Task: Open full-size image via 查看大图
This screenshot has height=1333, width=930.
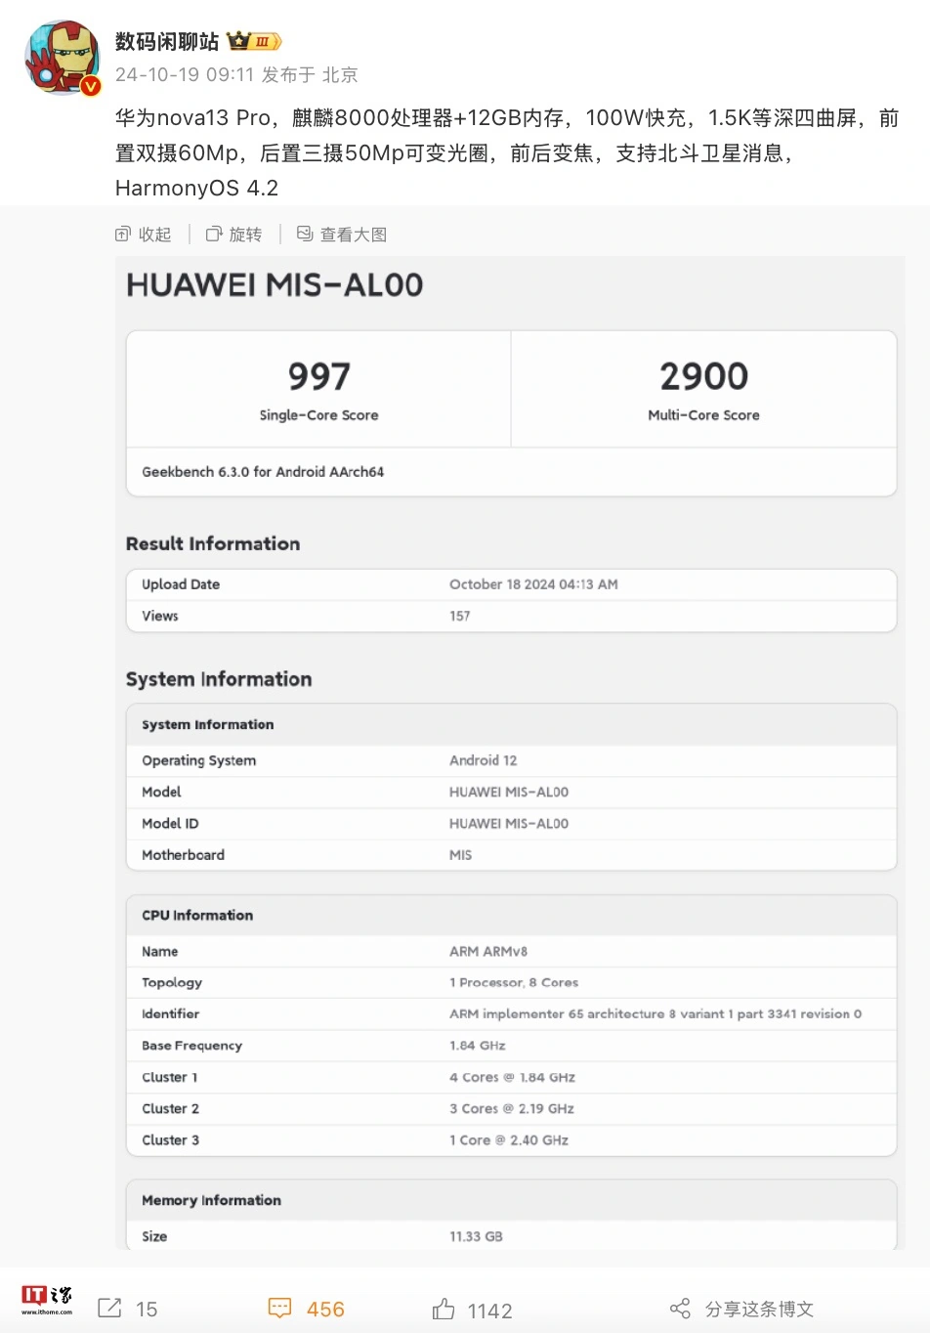Action: (342, 235)
